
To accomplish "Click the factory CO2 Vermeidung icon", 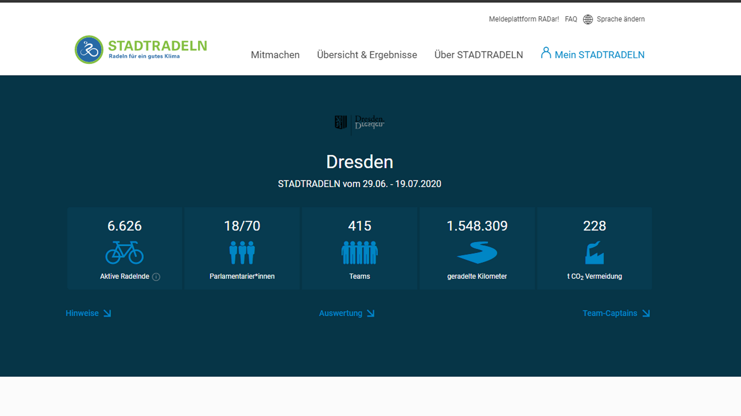I will tap(594, 253).
